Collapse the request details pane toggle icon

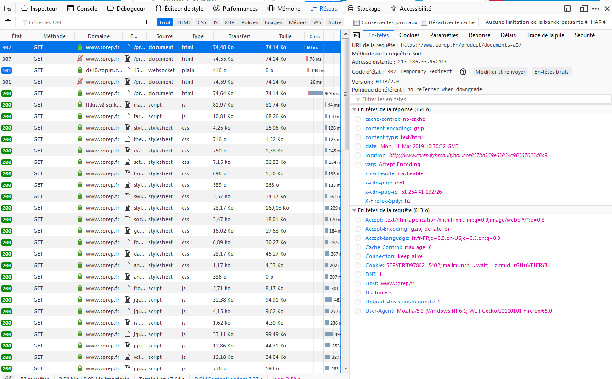[x=356, y=35]
